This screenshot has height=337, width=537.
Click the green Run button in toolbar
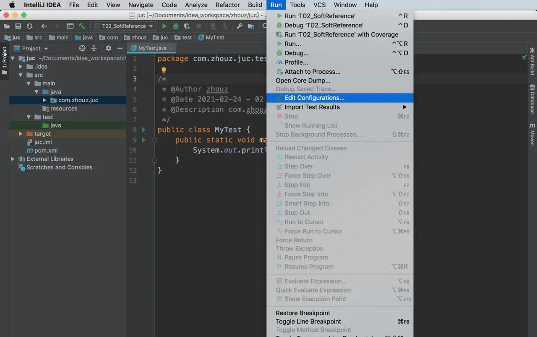click(x=164, y=26)
